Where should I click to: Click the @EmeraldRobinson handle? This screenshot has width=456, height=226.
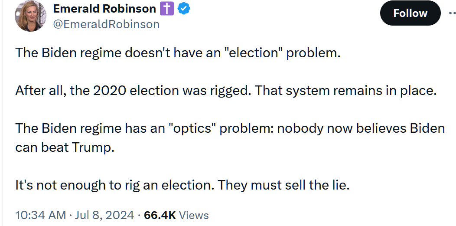106,24
